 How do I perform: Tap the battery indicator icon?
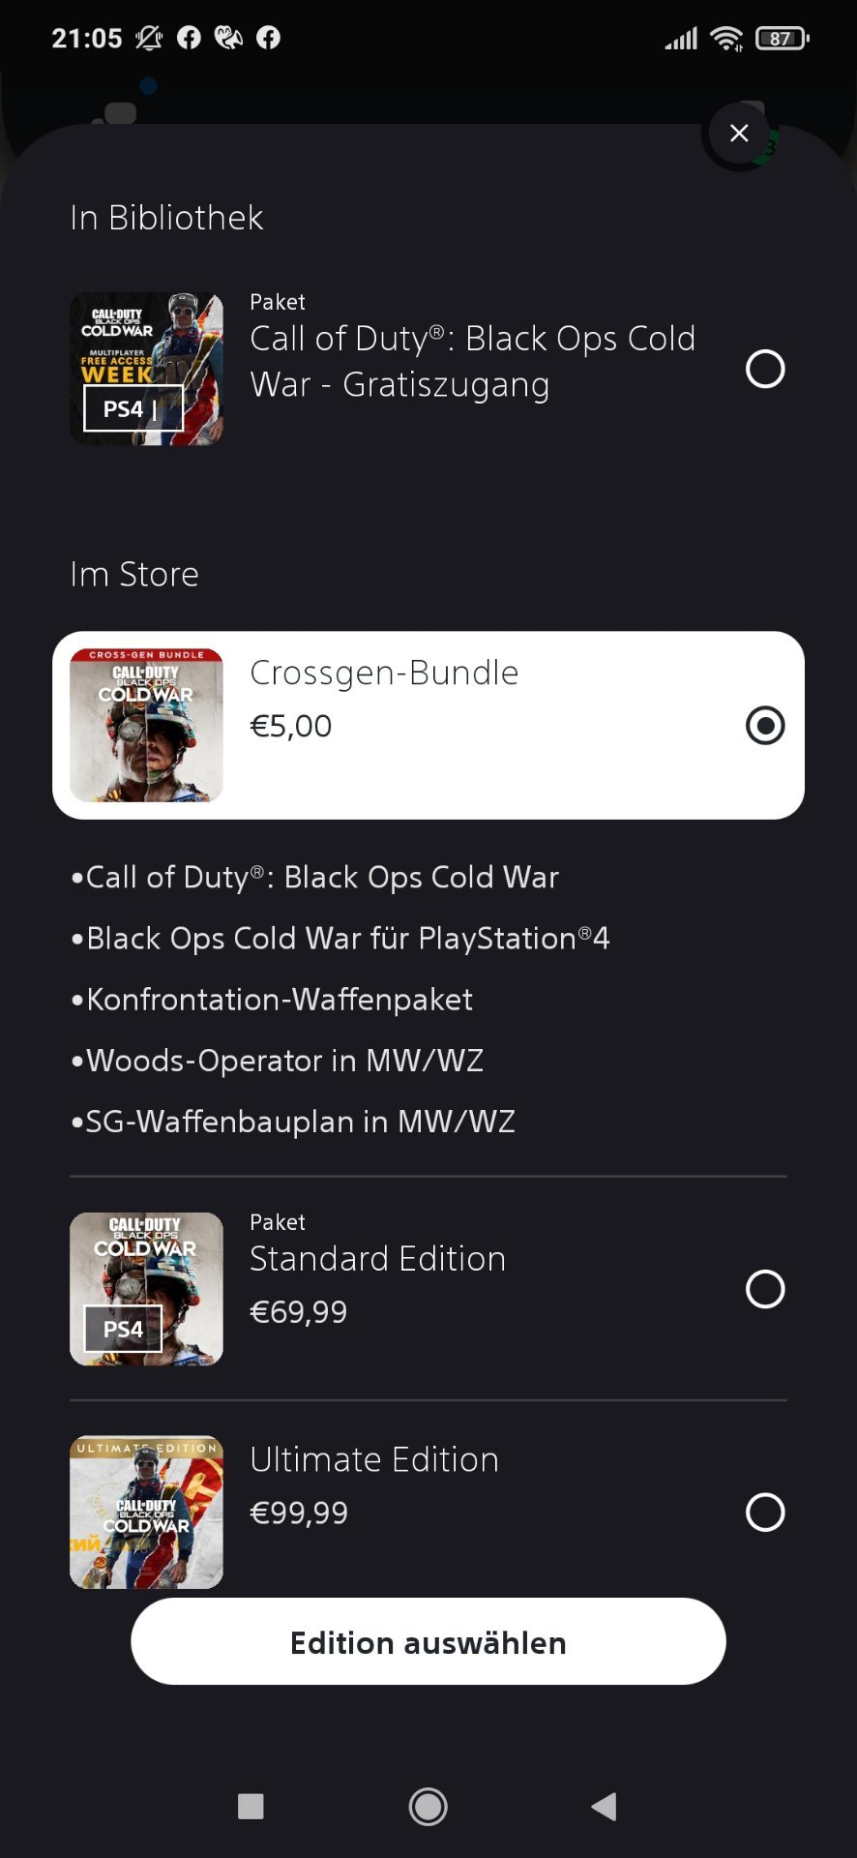(x=782, y=39)
